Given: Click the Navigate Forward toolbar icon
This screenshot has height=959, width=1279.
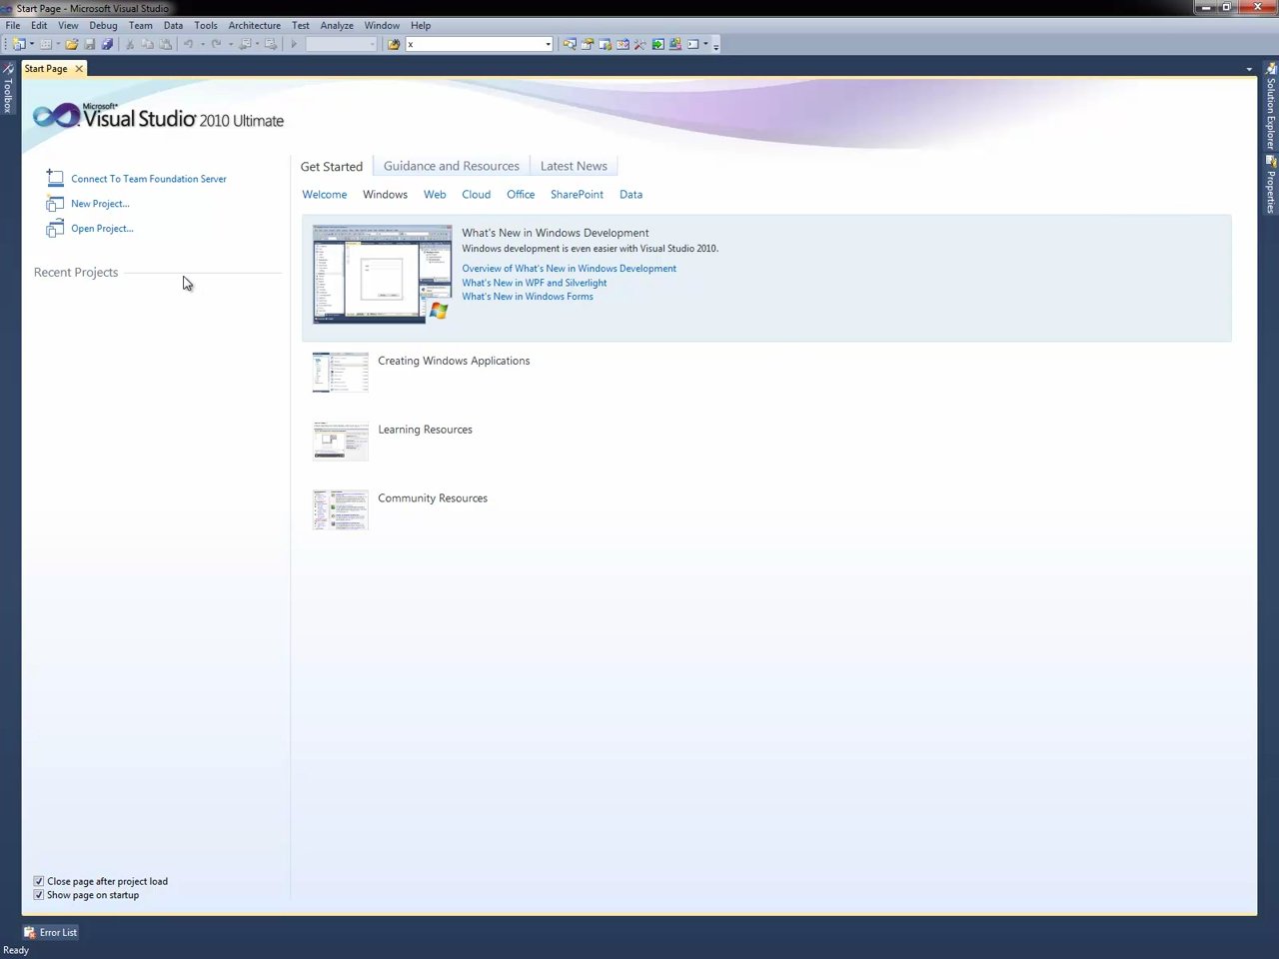Looking at the screenshot, I should [x=271, y=44].
